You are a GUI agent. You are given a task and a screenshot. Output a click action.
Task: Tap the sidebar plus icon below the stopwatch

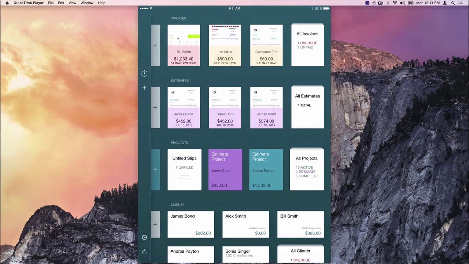[144, 88]
